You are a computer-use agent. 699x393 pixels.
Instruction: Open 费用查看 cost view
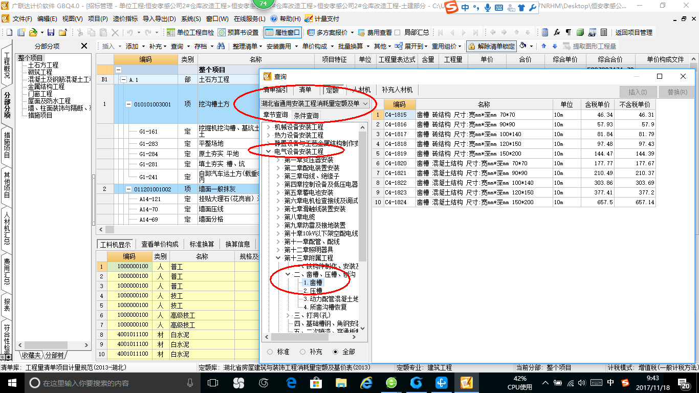[375, 32]
